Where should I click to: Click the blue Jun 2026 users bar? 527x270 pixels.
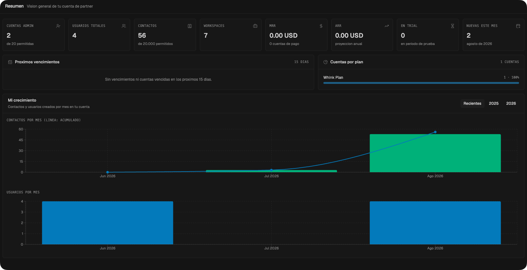[x=108, y=223]
